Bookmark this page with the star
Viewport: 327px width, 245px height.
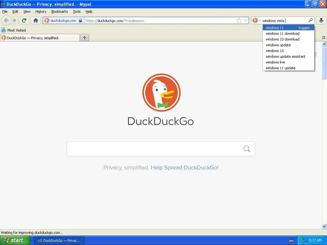click(x=239, y=20)
